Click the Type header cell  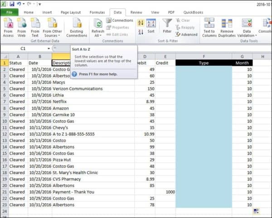[204, 63]
